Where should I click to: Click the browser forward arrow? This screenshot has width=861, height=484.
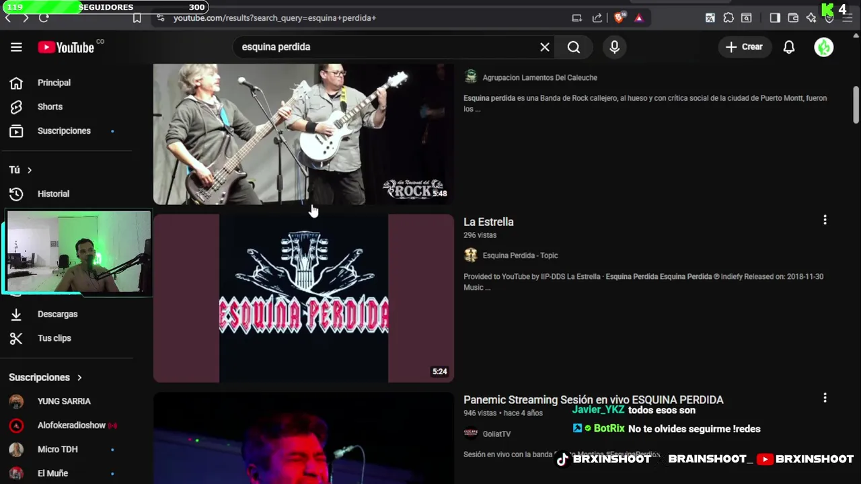coord(26,18)
